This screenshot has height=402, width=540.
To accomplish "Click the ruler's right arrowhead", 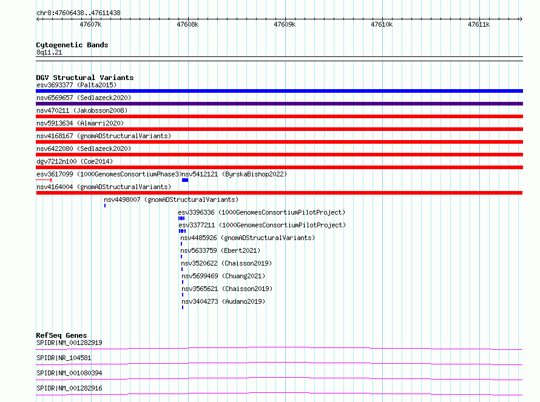I will pyautogui.click(x=521, y=19).
